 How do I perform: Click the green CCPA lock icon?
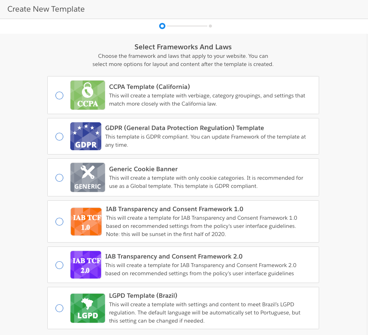pyautogui.click(x=88, y=95)
